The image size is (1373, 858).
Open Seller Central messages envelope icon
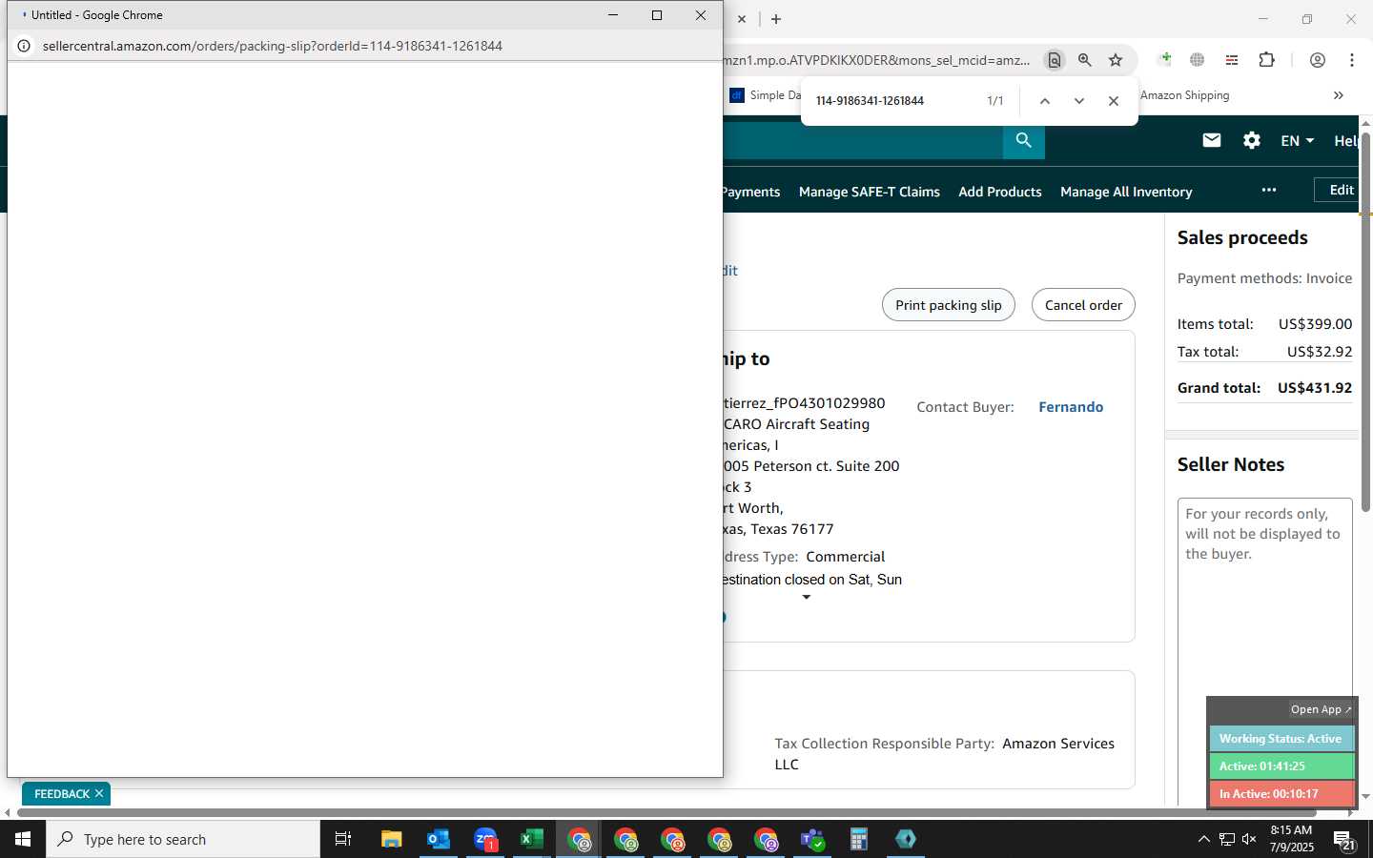pyautogui.click(x=1212, y=141)
